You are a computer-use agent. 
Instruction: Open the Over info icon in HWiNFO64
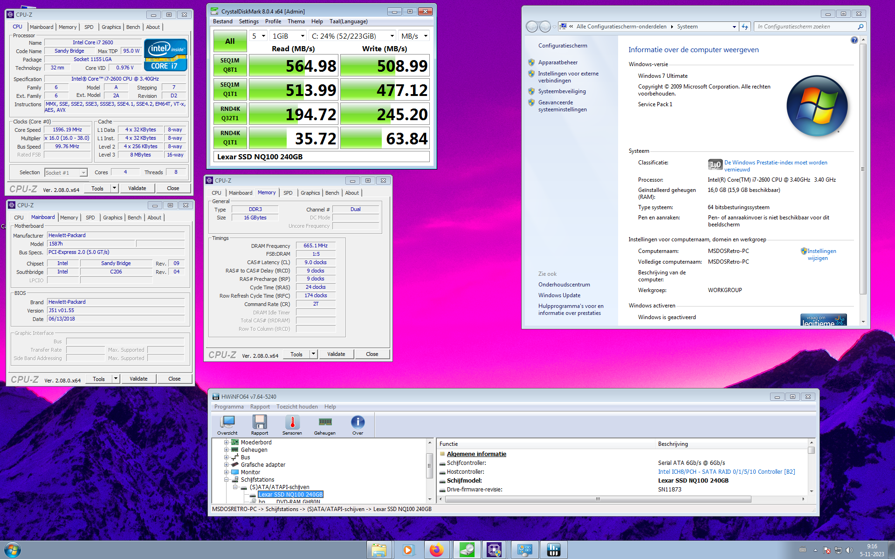point(358,425)
